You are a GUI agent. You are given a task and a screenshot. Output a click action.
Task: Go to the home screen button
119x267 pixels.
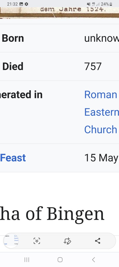(x=60, y=260)
